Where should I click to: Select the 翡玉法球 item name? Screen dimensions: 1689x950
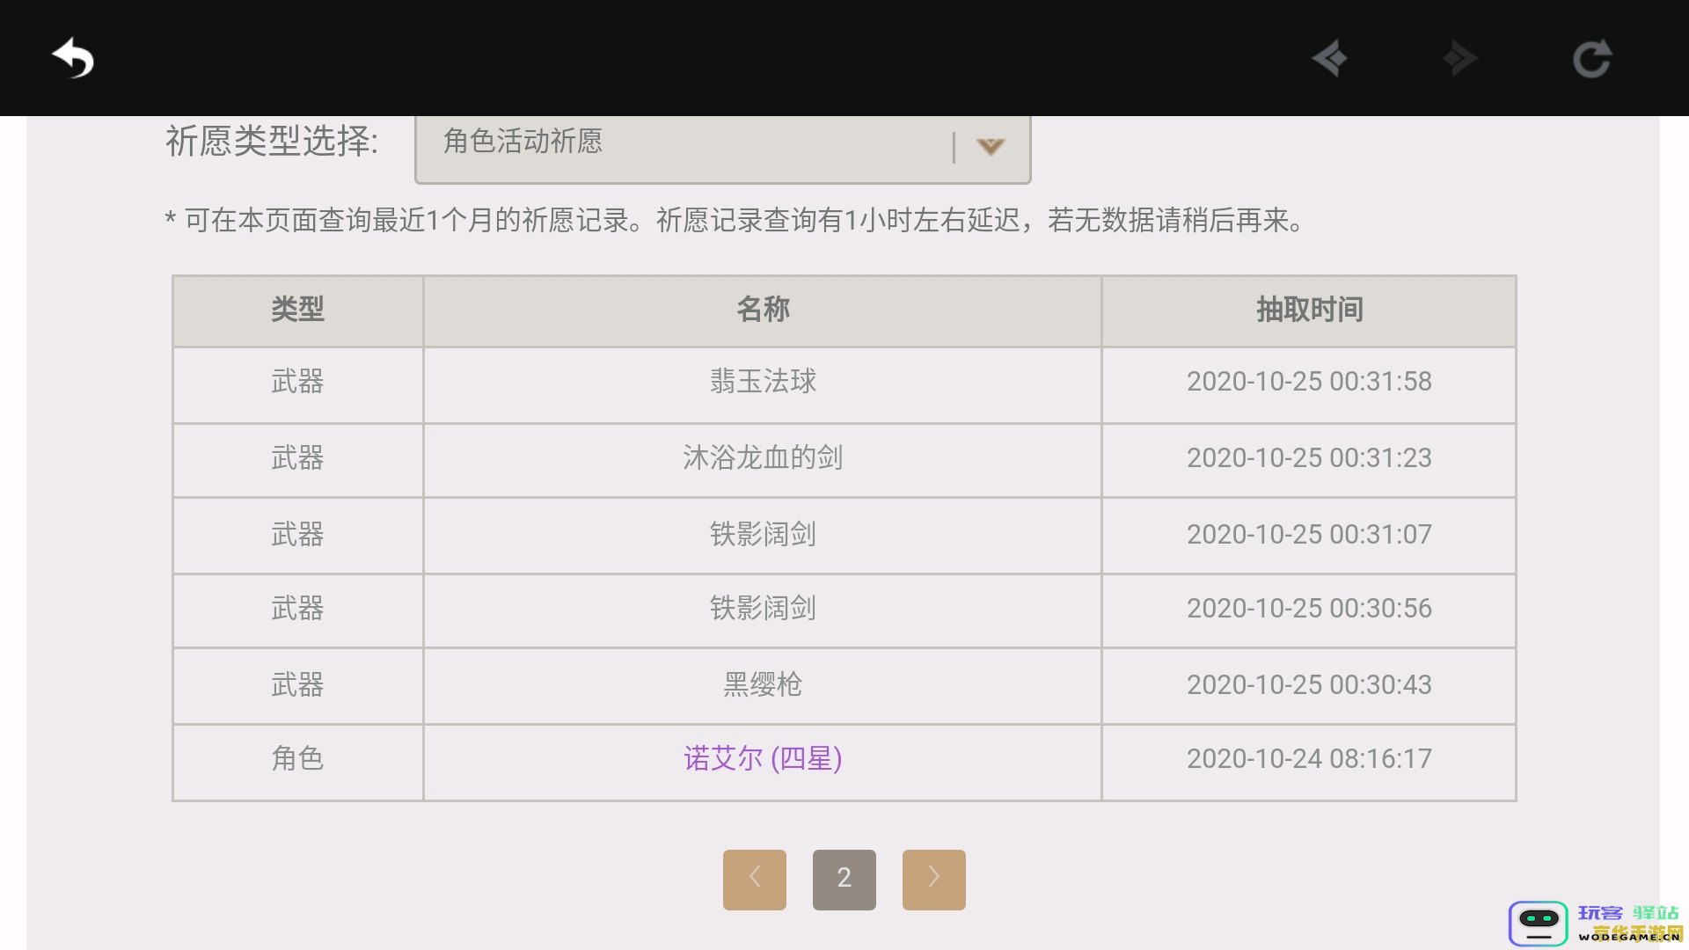(x=763, y=381)
